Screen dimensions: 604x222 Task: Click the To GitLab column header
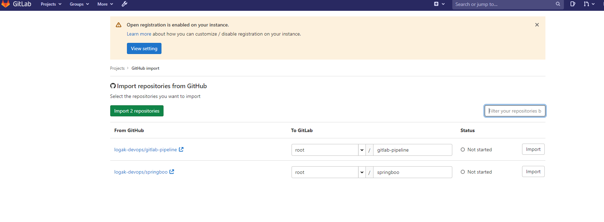(302, 130)
